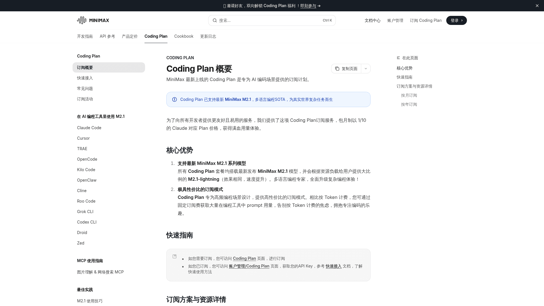Click the info icon in the blue notice
This screenshot has height=306, width=544.
point(174,99)
